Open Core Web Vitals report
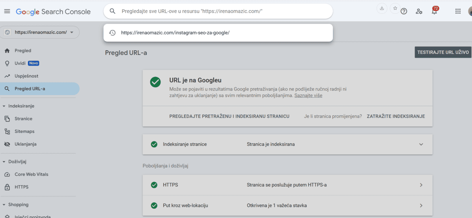Screen dimensions: 472x218 click(x=31, y=174)
